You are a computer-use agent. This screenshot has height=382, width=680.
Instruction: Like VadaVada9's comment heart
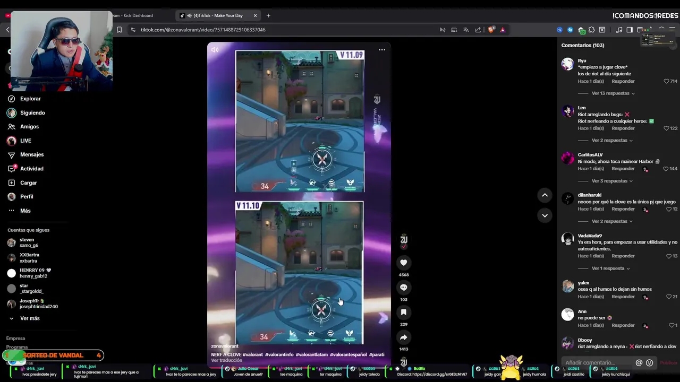click(669, 256)
